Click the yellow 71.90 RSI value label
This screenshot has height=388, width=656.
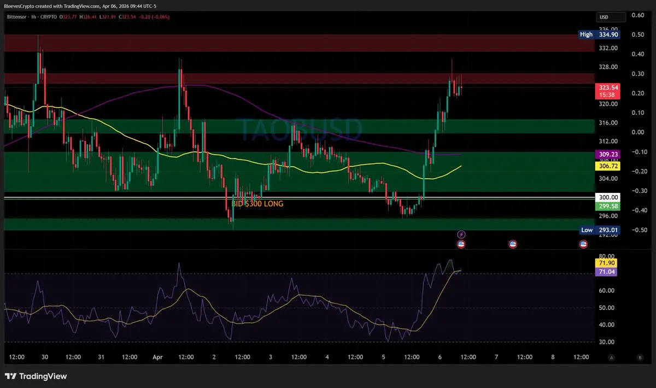click(607, 263)
